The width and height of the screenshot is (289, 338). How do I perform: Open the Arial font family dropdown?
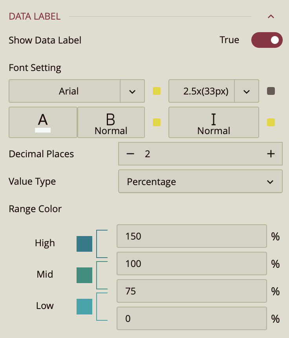132,91
